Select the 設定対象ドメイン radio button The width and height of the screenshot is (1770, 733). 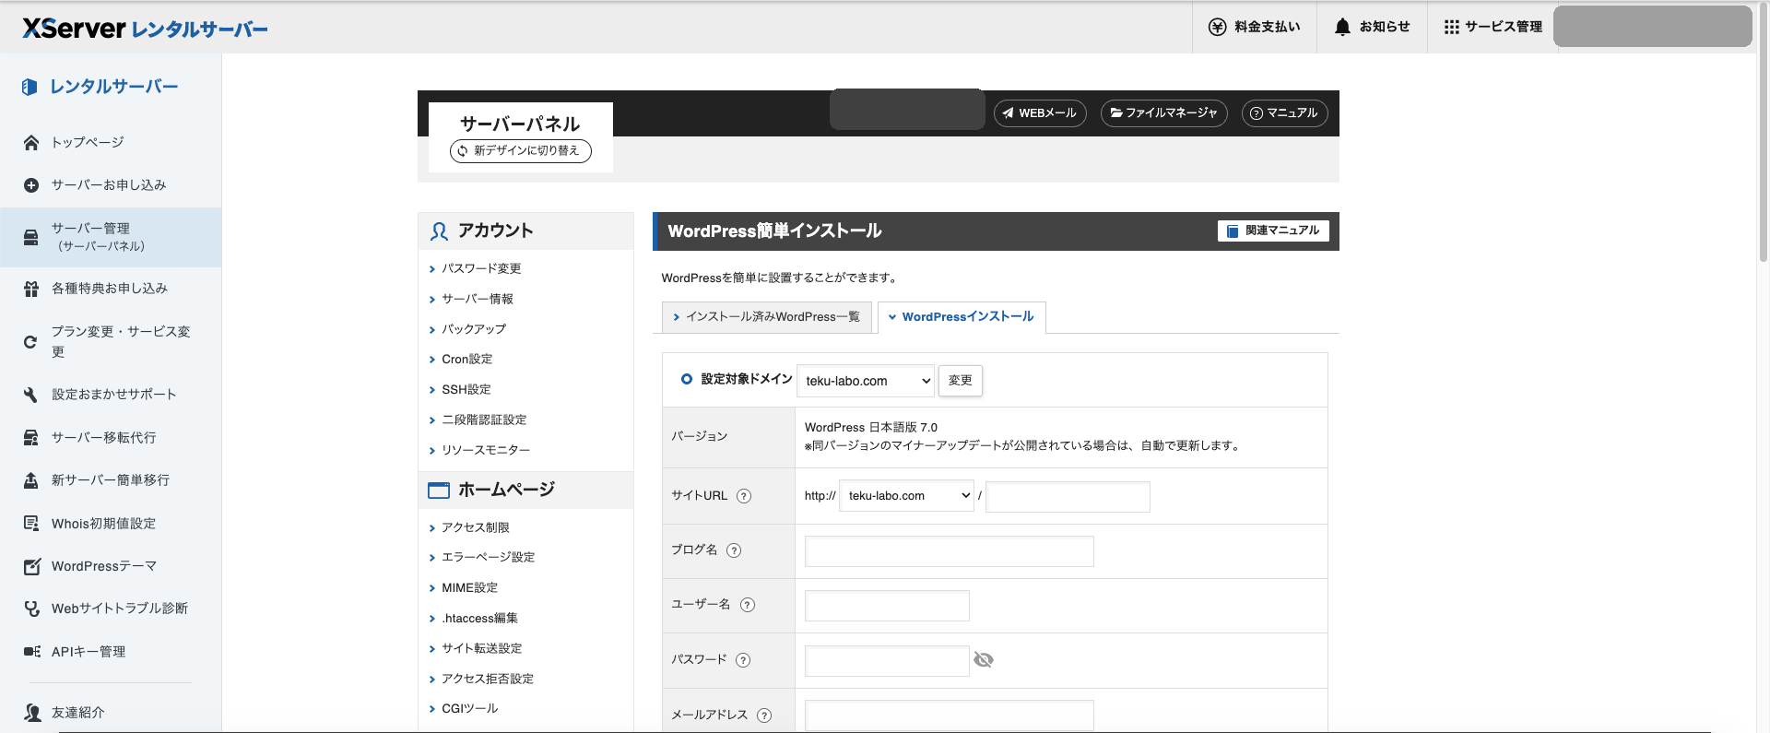(x=687, y=379)
